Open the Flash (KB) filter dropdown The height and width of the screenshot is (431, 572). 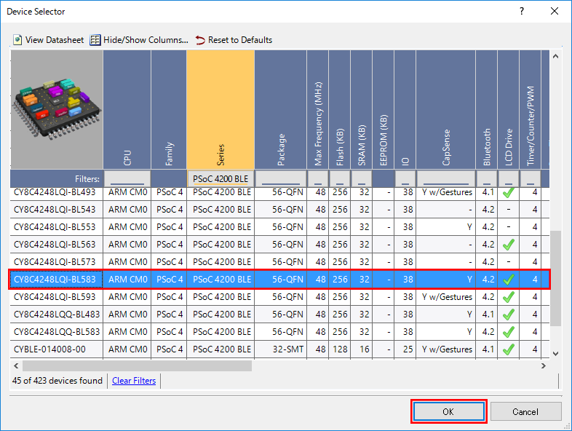(x=340, y=179)
